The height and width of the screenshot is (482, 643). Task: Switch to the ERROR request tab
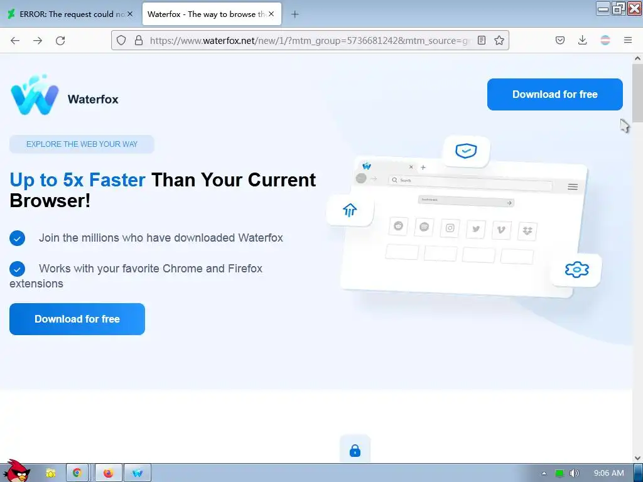(x=70, y=14)
